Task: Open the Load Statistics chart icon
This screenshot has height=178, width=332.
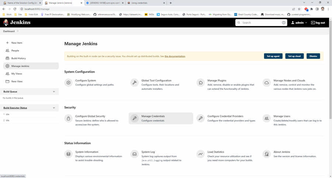Action: 201,154
